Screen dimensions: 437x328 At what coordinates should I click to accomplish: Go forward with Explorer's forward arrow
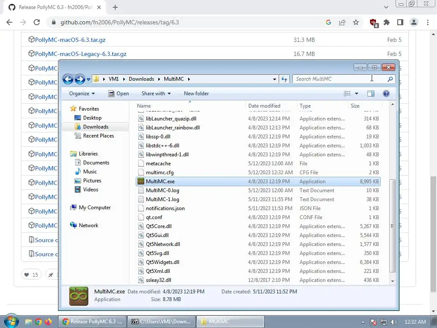click(x=80, y=79)
